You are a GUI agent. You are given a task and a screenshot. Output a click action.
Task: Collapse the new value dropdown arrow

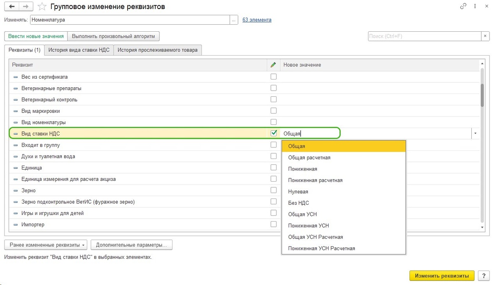[x=475, y=133]
